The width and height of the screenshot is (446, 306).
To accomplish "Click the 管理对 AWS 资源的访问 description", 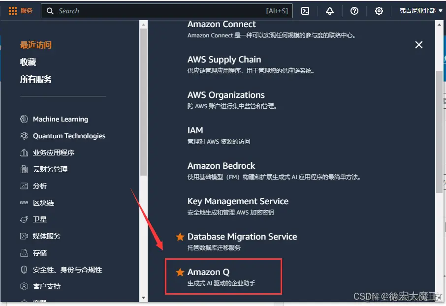I will click(219, 141).
